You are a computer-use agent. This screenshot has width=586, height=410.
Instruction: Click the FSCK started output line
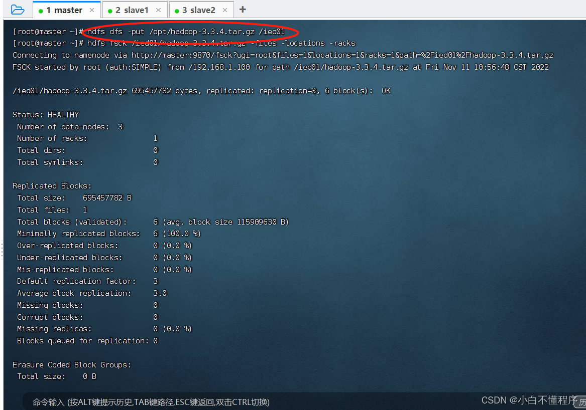click(151, 67)
